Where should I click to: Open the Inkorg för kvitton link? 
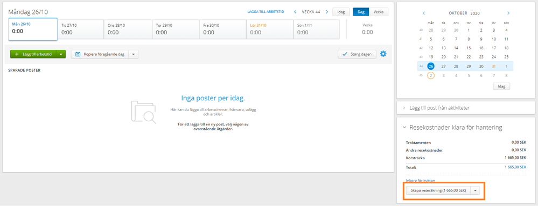click(x=420, y=180)
